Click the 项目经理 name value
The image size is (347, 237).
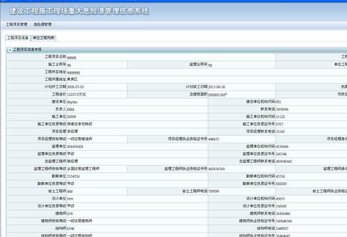[72, 132]
